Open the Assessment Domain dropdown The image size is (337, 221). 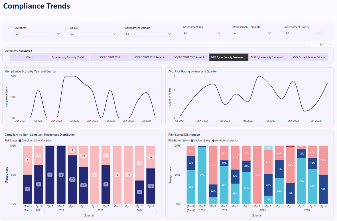[x=148, y=34]
